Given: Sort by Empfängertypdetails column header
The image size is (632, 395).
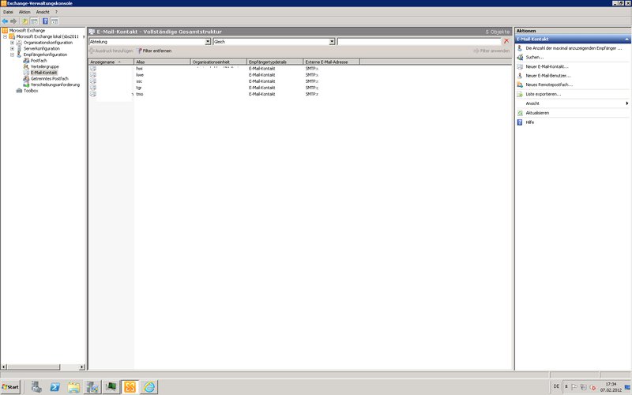Looking at the screenshot, I should 275,62.
